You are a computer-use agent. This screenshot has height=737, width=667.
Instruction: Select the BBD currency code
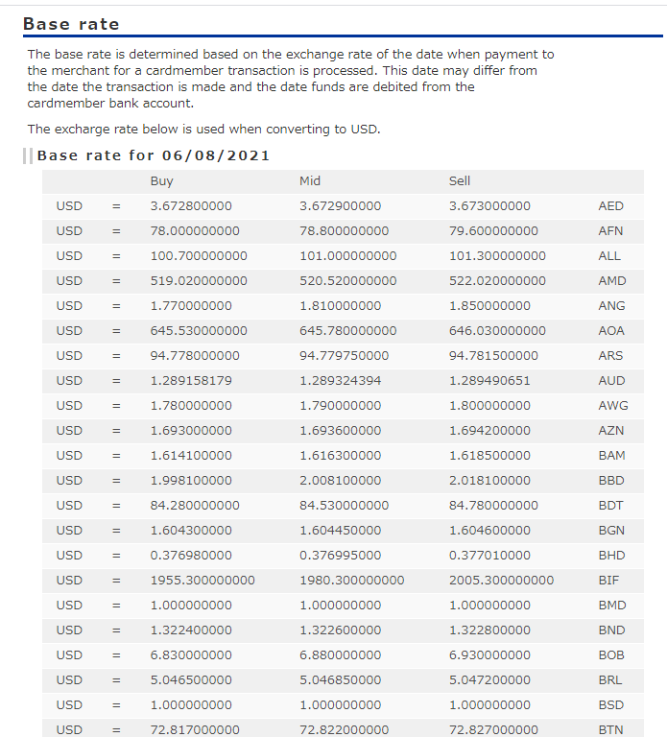(x=611, y=480)
